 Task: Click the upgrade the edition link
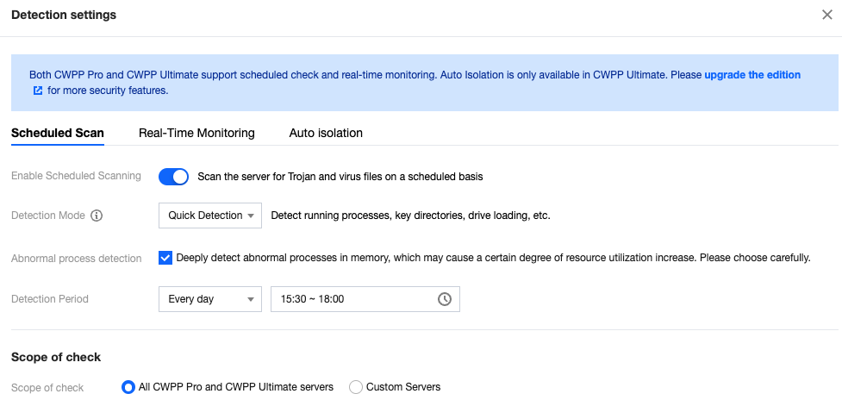click(752, 75)
